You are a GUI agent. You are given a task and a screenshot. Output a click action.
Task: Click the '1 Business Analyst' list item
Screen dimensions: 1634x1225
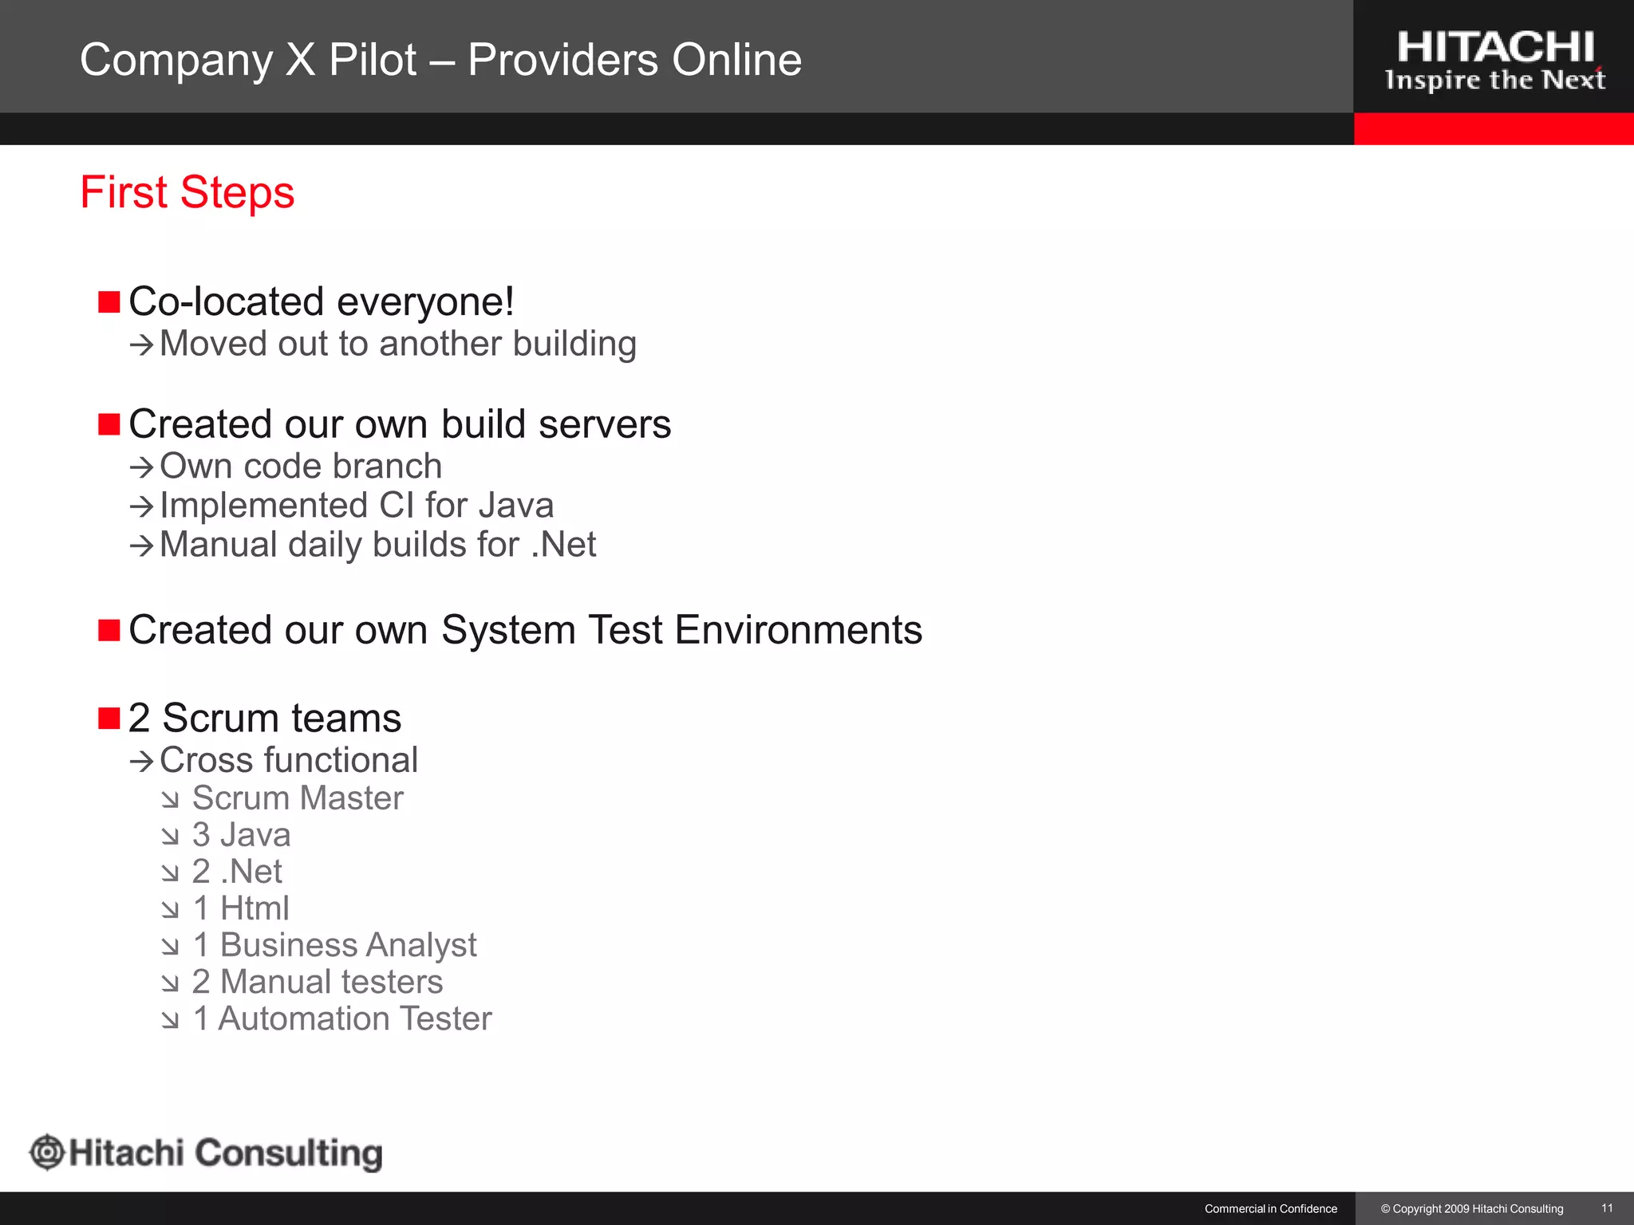(x=334, y=945)
